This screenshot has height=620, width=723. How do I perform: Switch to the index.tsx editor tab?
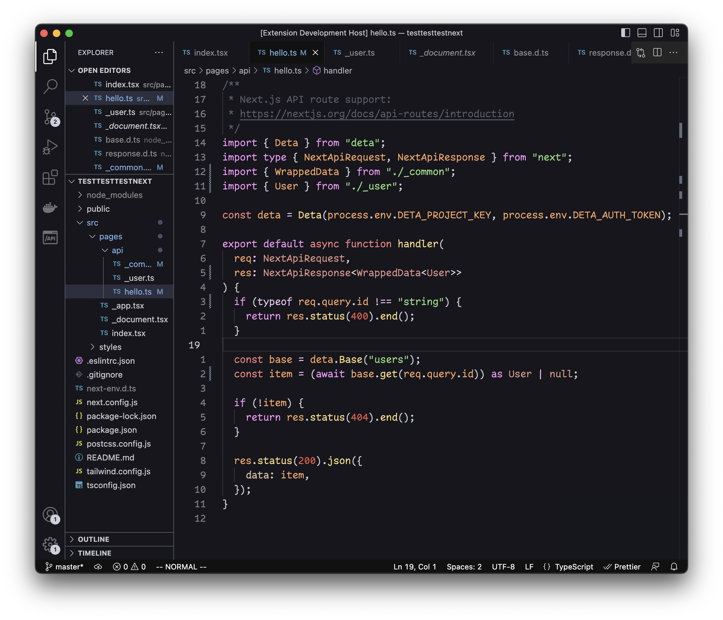[210, 53]
